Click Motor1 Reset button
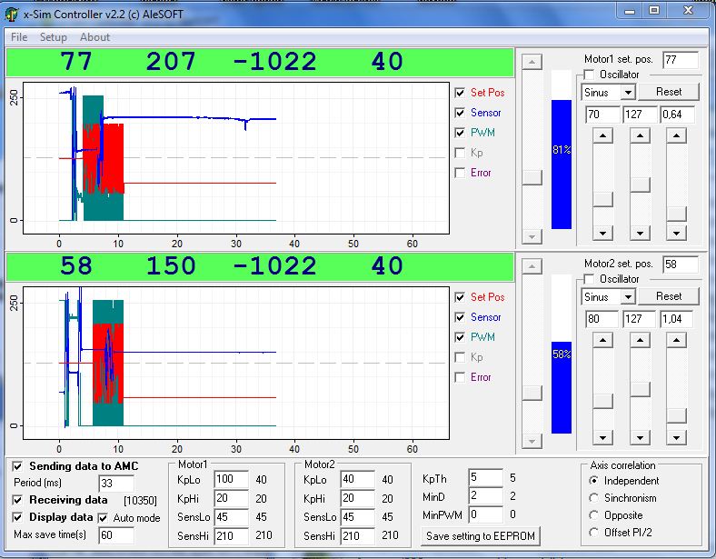Image resolution: width=716 pixels, height=559 pixels. (669, 92)
